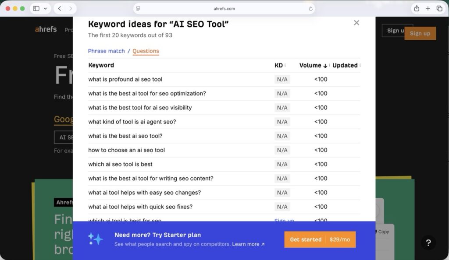Select the Questions tab

(x=146, y=51)
